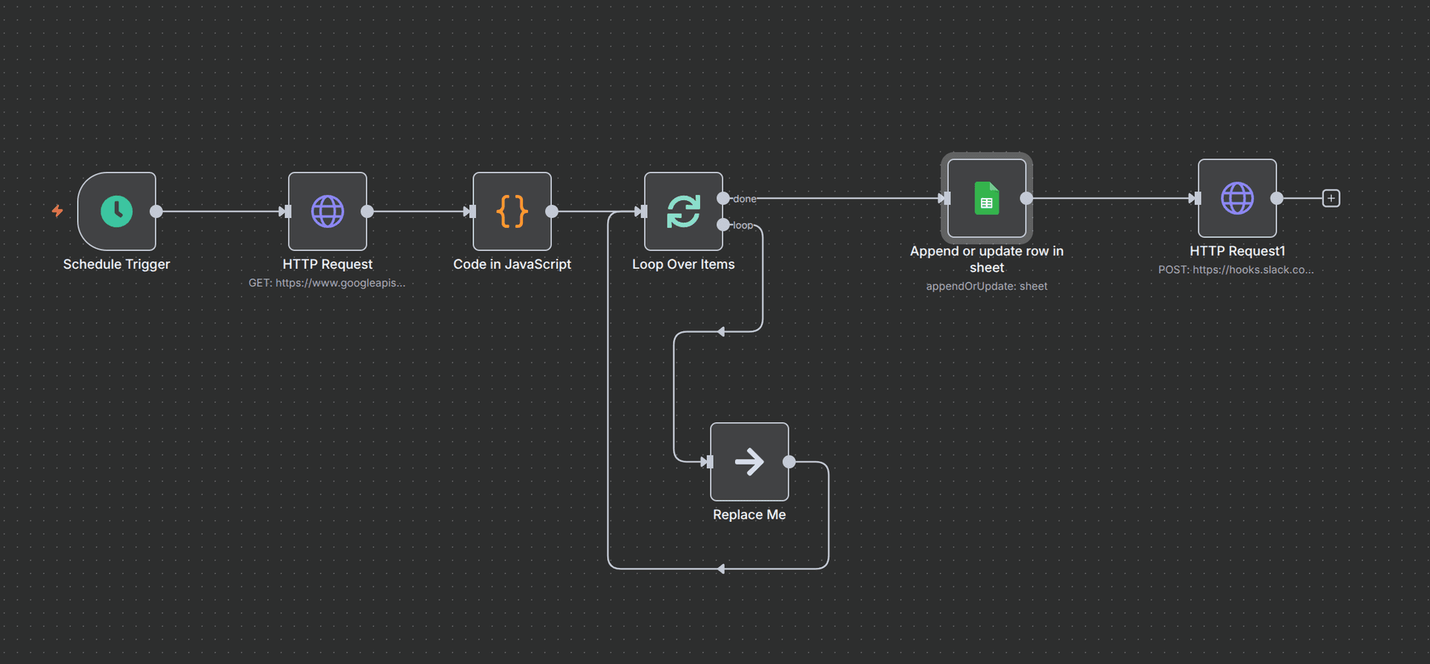Screen dimensions: 1430x664
Task: Click the POST hooks.slack.co subtitle
Action: pyautogui.click(x=1236, y=269)
